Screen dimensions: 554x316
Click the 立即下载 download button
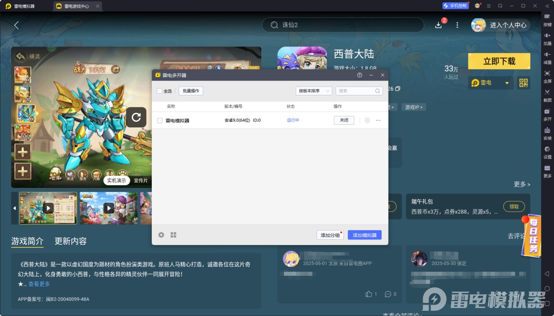point(499,61)
